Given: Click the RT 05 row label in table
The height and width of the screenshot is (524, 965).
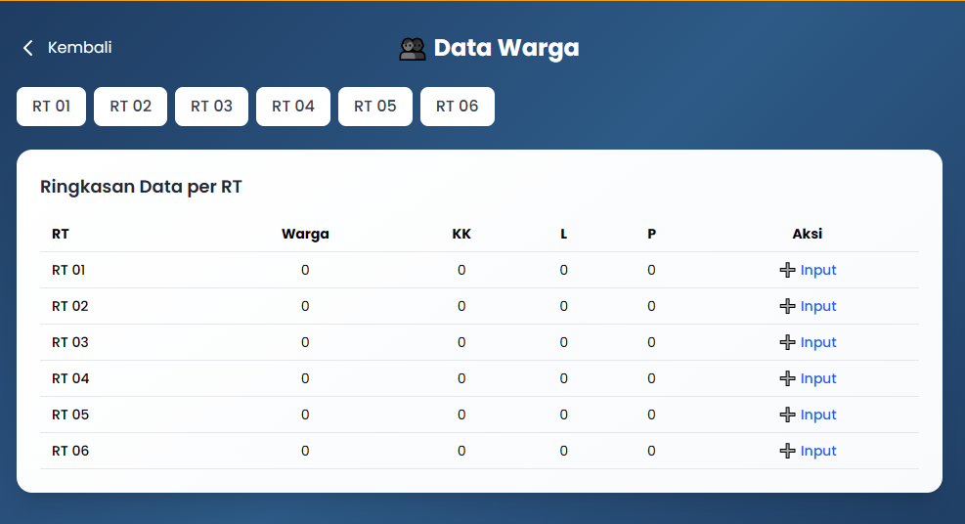Looking at the screenshot, I should pyautogui.click(x=70, y=415).
